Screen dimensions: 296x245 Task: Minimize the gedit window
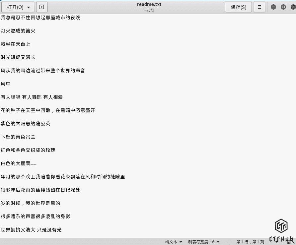(x=273, y=7)
